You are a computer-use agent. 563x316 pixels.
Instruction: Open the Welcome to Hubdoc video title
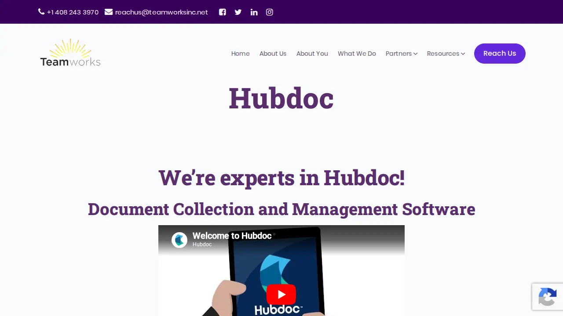[x=232, y=236]
